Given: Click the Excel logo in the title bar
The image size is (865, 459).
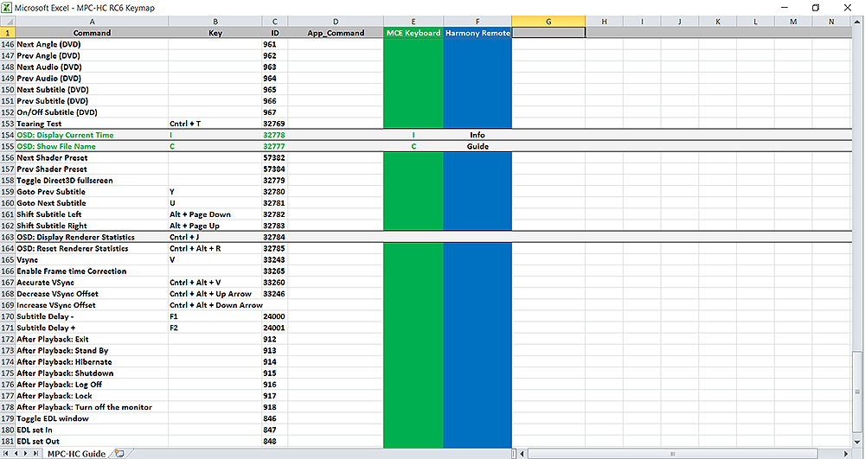Looking at the screenshot, I should tap(7, 8).
